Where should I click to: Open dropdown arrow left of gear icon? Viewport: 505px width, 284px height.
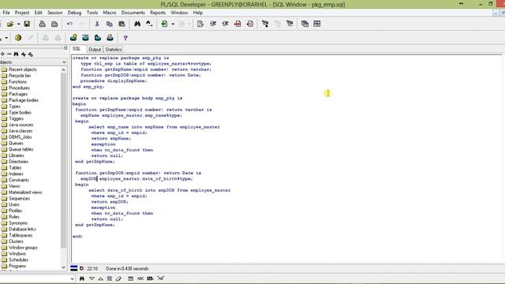click(6, 38)
